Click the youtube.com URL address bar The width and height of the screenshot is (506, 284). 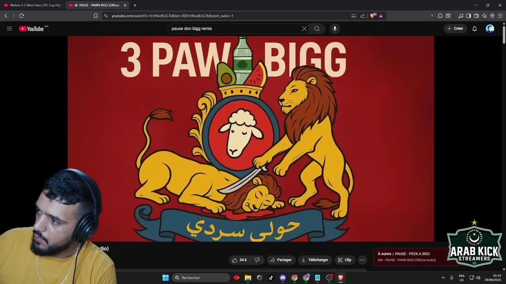click(172, 16)
